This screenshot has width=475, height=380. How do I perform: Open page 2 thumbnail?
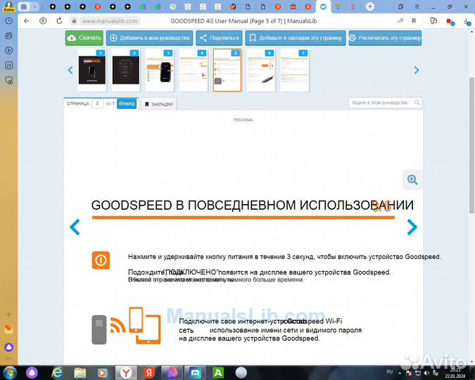[126, 70]
